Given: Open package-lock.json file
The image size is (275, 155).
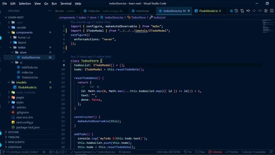Looking at the screenshot, I should (x=27, y=127).
